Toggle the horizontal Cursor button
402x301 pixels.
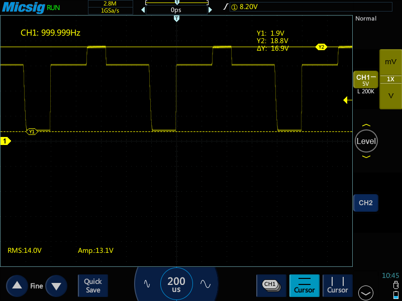(x=305, y=285)
